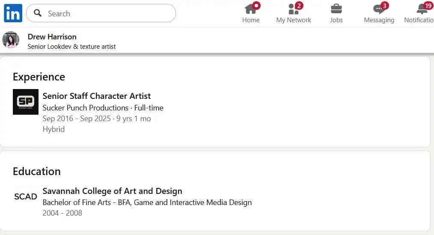Viewport: 434px width, 235px height.
Task: Open the Messaging speech bubble icon
Action: (x=378, y=9)
